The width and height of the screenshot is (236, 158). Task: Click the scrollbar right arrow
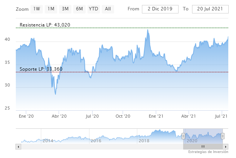pos(226,146)
